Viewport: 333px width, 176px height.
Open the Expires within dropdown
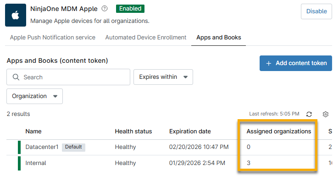(163, 77)
